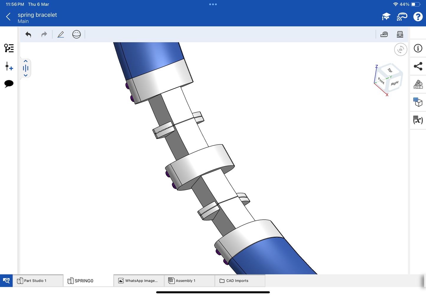Open the Variable table (x) icon
This screenshot has height=296, width=426.
tap(418, 120)
